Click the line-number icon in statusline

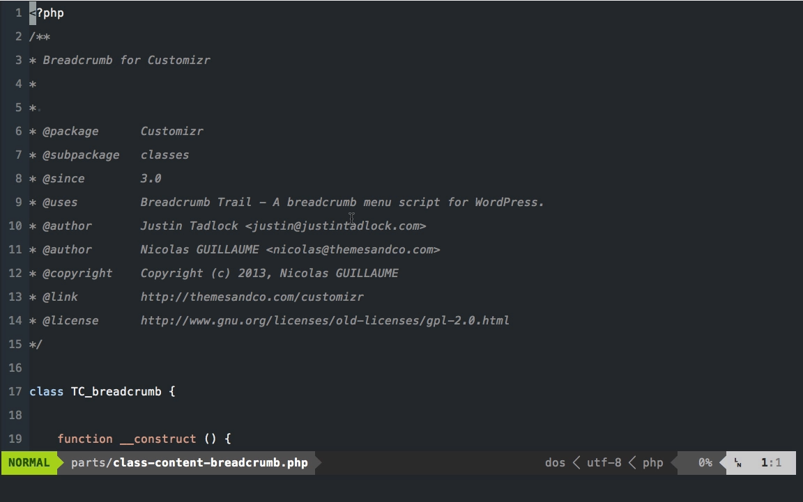(x=738, y=463)
